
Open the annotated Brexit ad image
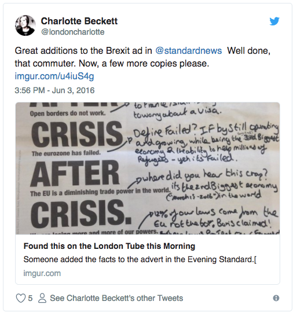(x=148, y=168)
